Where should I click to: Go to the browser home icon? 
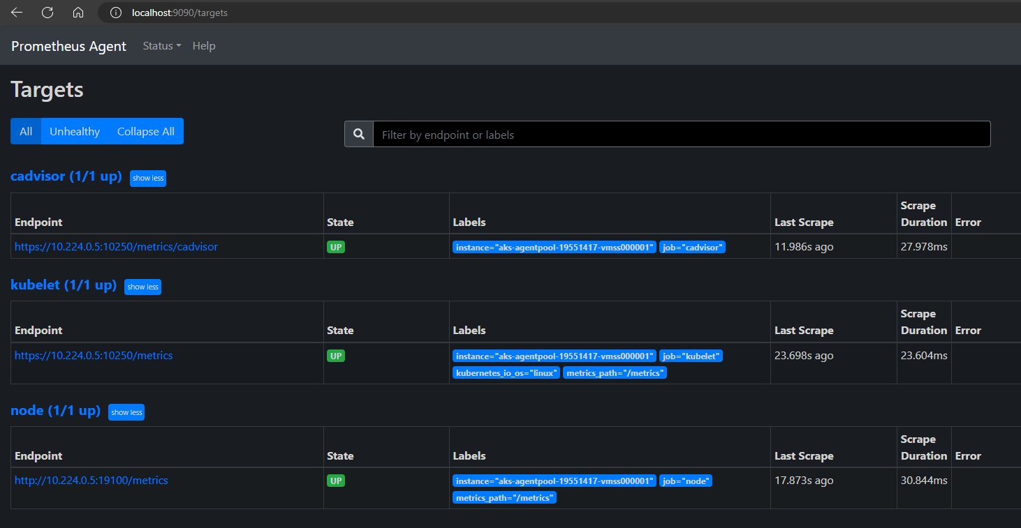[78, 13]
